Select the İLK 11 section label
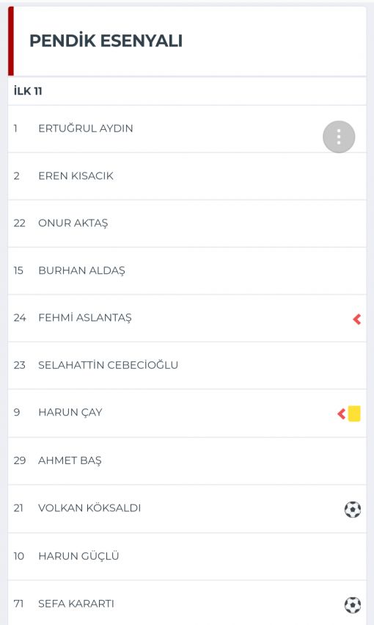The image size is (374, 625). 28,91
